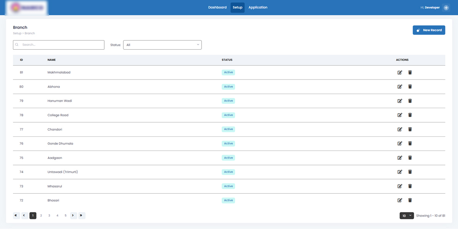Image resolution: width=458 pixels, height=235 pixels.
Task: Go to page 4
Action: click(57, 216)
